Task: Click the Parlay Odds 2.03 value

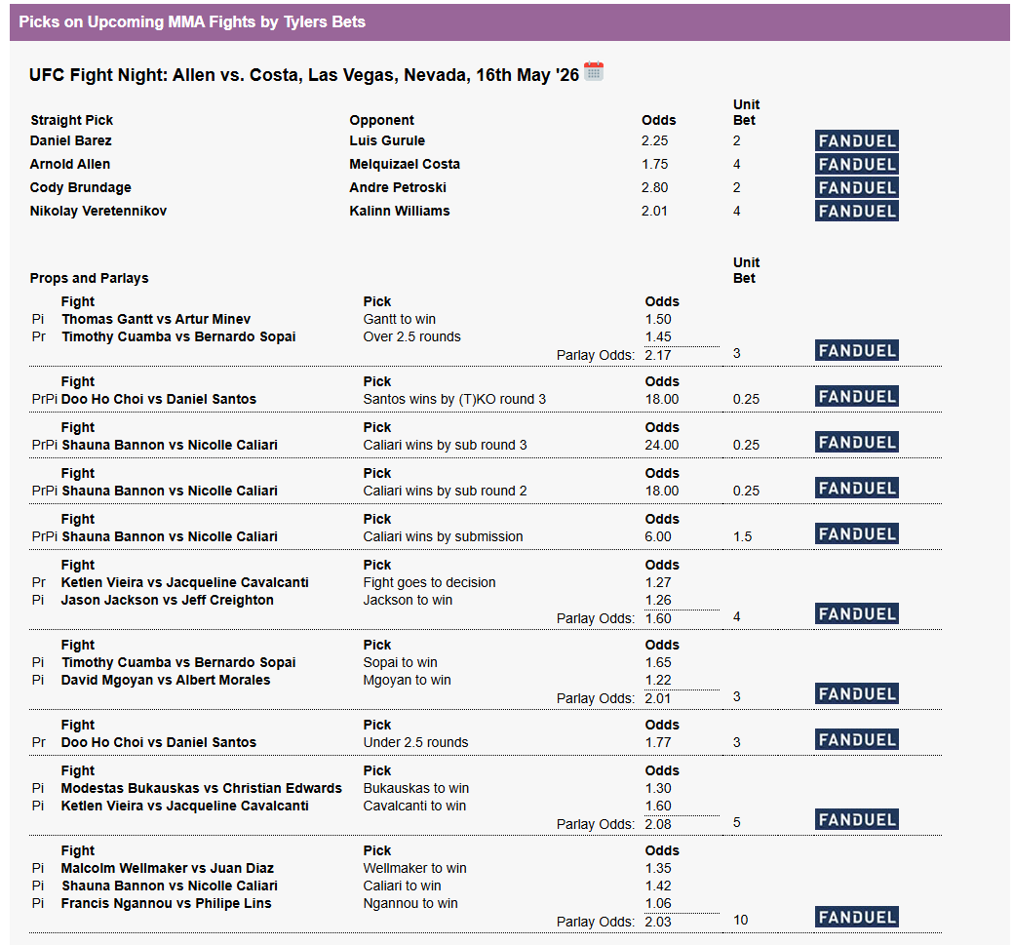Action: [x=658, y=922]
